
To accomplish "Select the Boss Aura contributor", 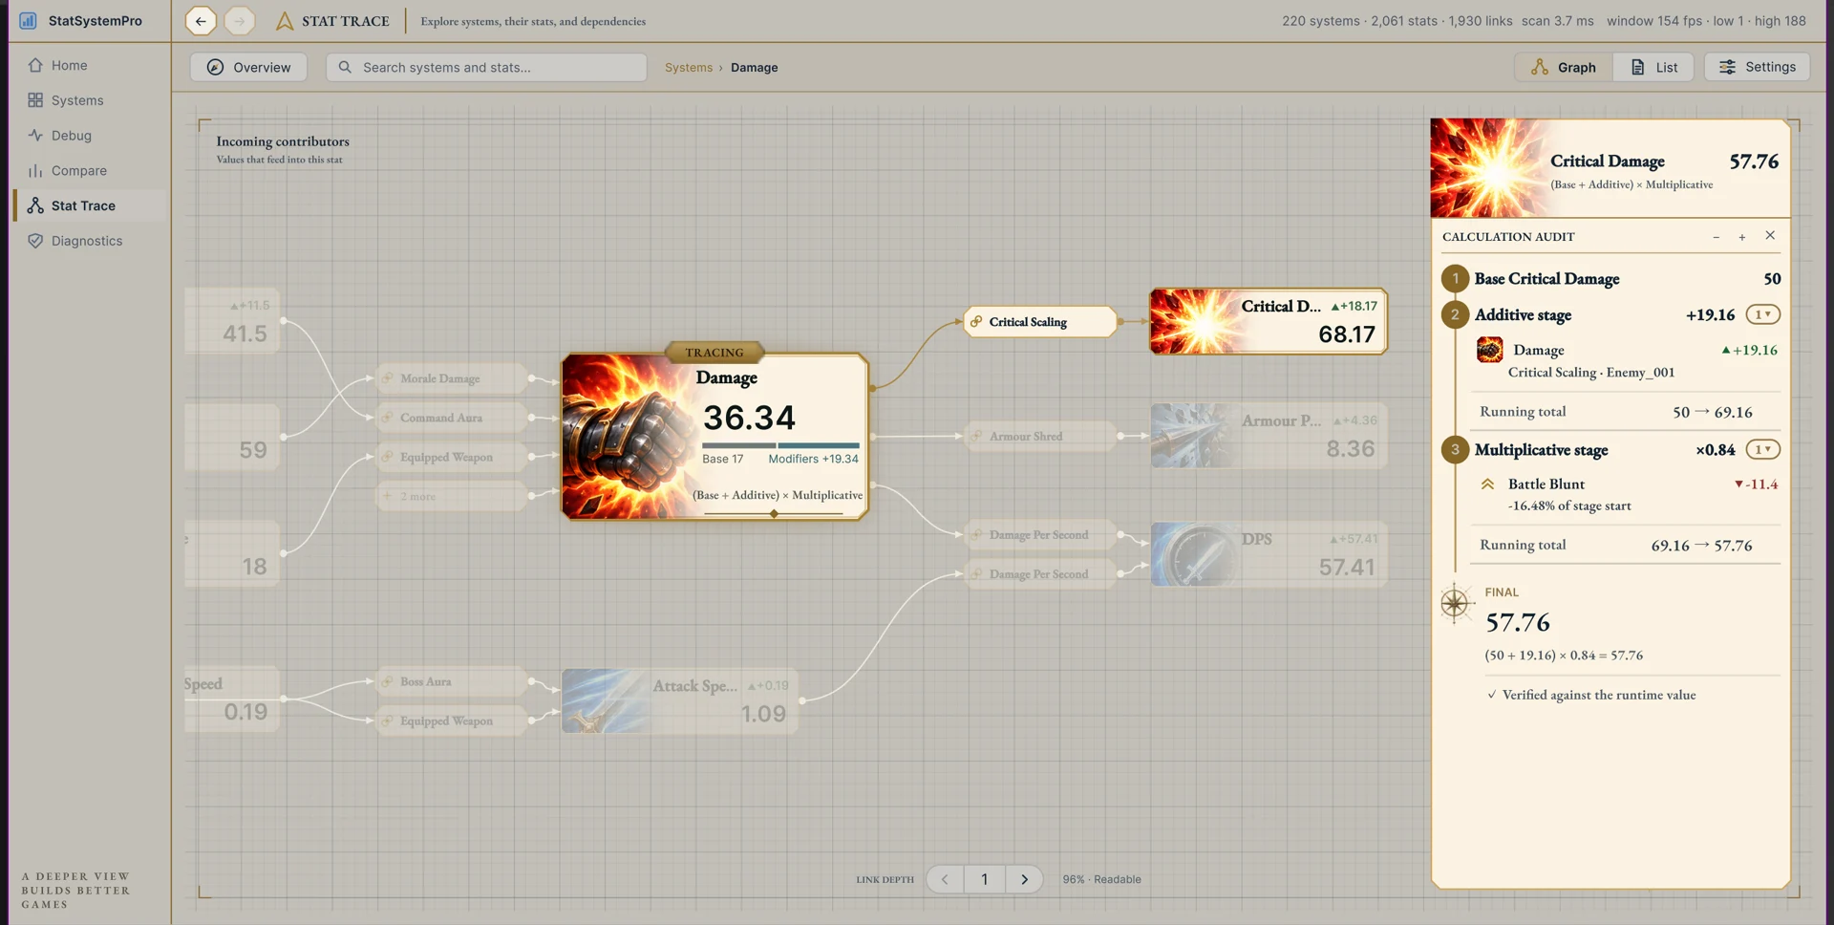I will click(452, 682).
